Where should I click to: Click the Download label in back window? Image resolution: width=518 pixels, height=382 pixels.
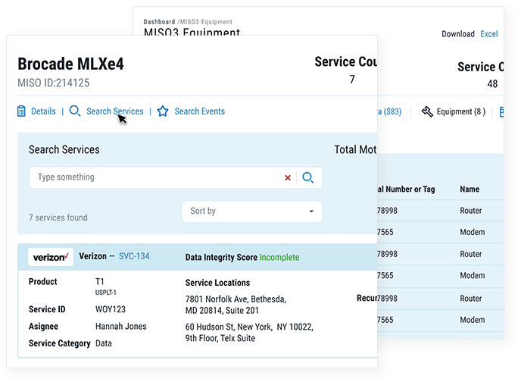[458, 34]
